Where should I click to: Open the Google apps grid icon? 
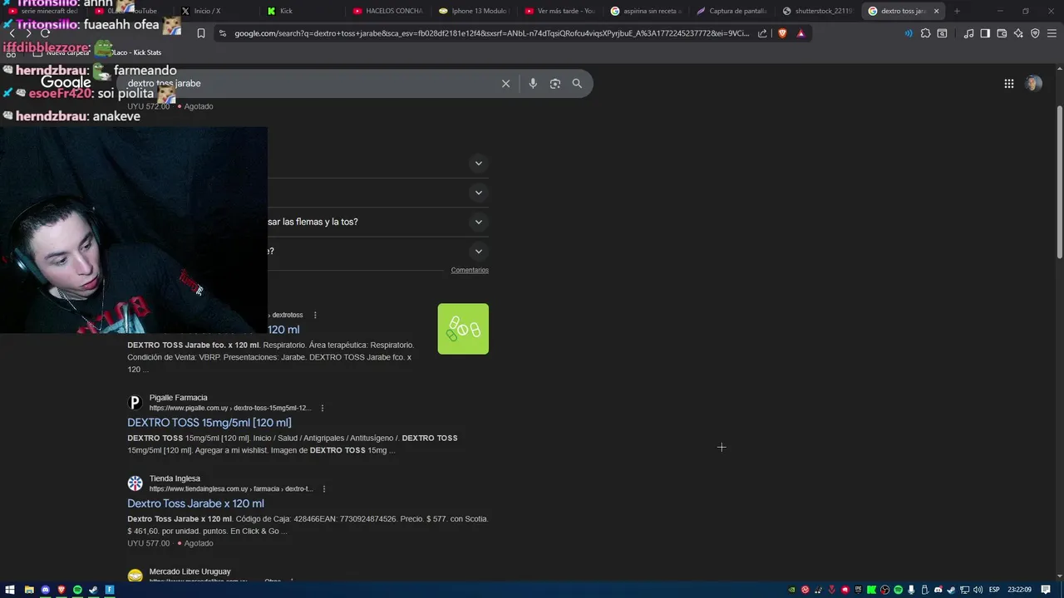tap(1009, 83)
